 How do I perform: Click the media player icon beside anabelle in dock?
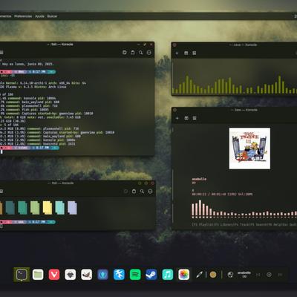pos(230,275)
